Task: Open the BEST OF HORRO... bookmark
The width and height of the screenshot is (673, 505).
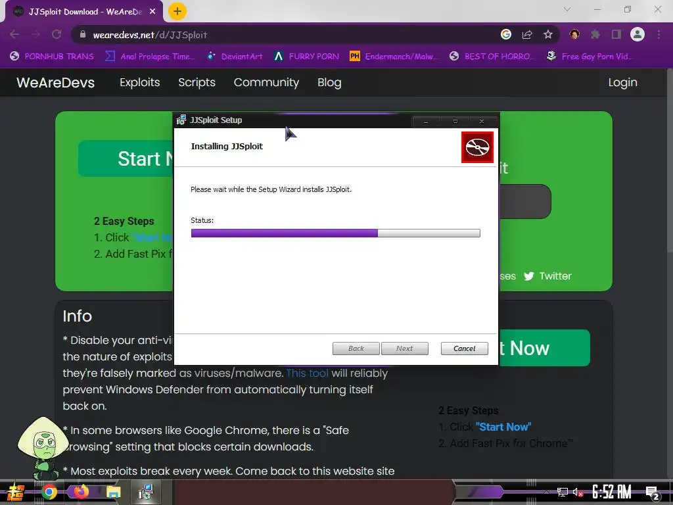Action: point(492,57)
